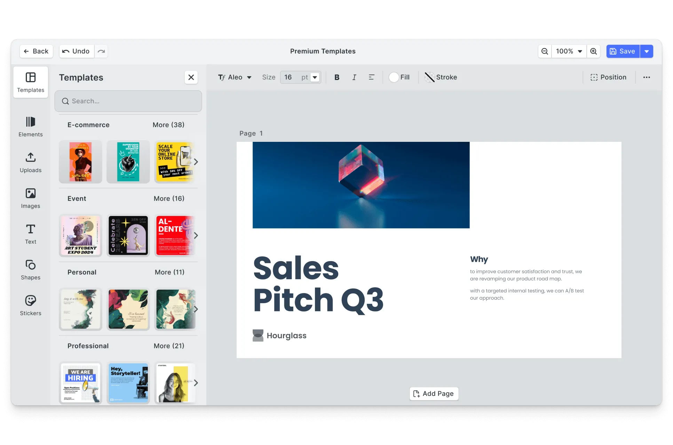Show More (11) Personal templates

169,272
